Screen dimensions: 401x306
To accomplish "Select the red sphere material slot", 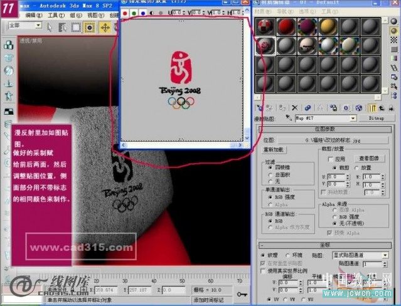I will click(286, 26).
